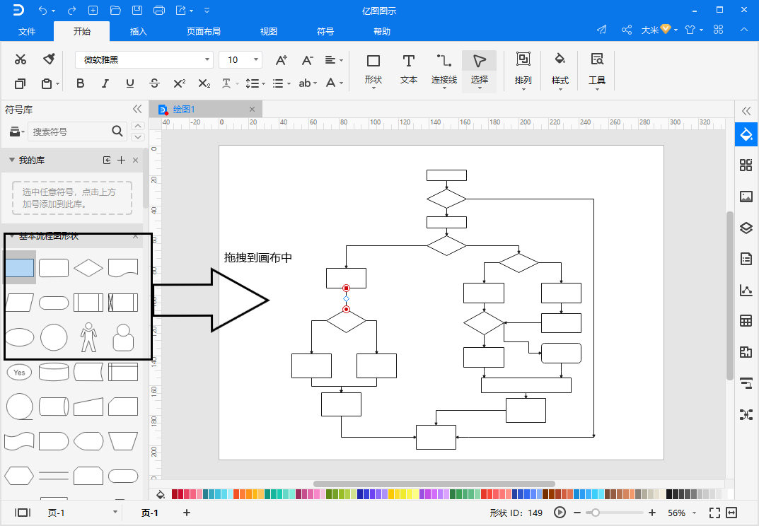The width and height of the screenshot is (759, 526).
Task: Select the 选择 pointer tool
Action: pos(479,71)
